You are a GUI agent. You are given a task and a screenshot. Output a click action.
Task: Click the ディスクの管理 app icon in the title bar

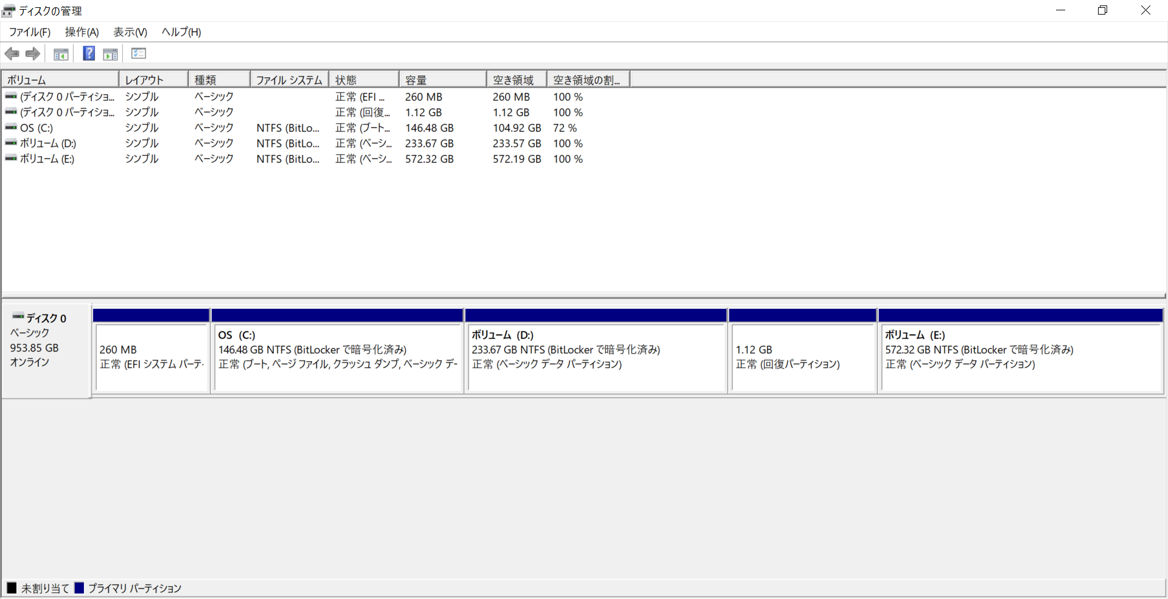[9, 11]
